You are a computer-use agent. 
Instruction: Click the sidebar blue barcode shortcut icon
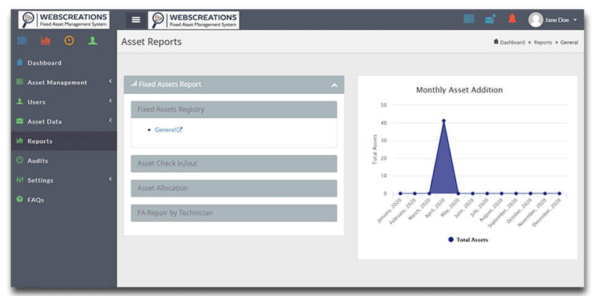point(22,40)
